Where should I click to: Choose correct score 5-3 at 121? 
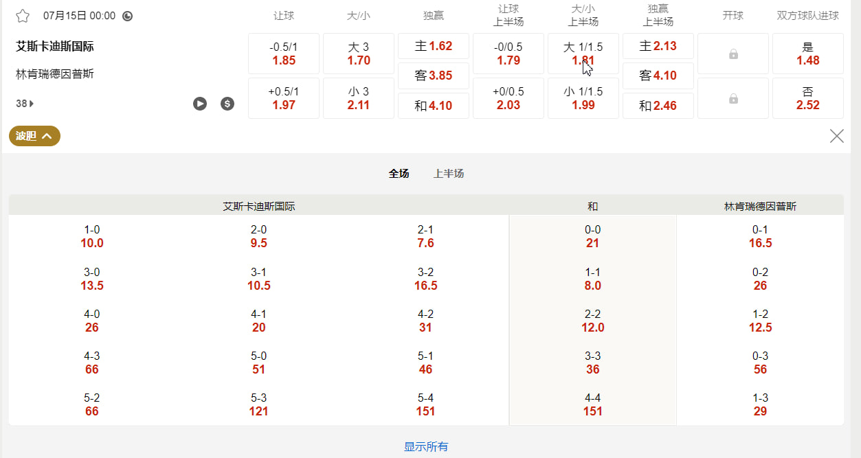[x=259, y=404]
